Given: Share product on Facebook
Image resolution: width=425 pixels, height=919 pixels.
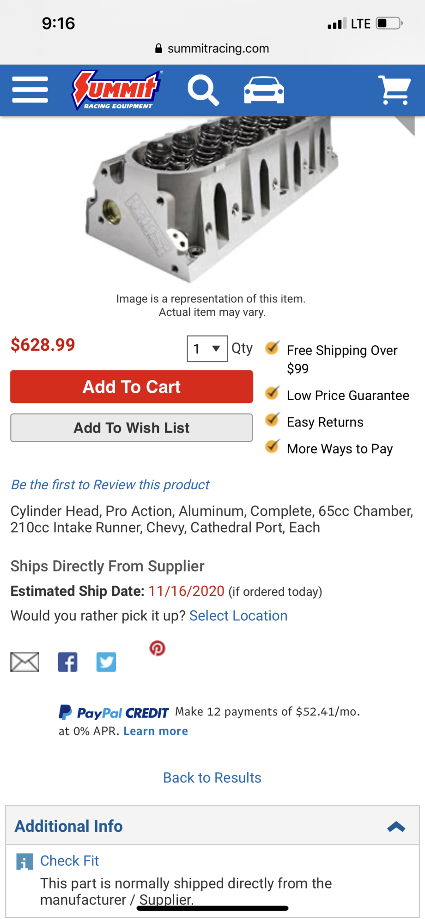Looking at the screenshot, I should (x=67, y=662).
